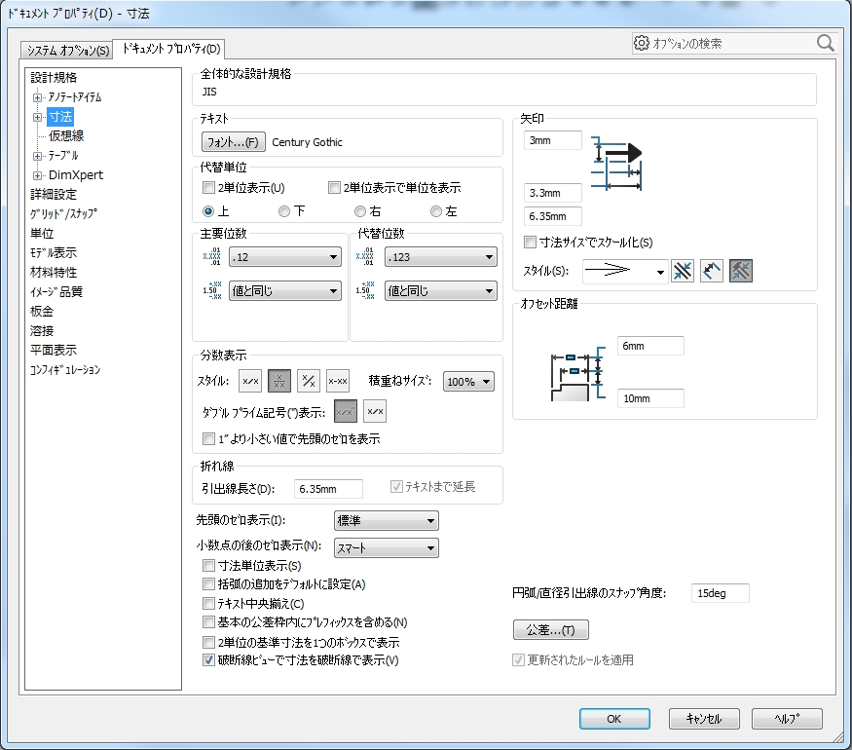Switch to the システム オプション tab
The width and height of the screenshot is (852, 750).
tap(68, 50)
